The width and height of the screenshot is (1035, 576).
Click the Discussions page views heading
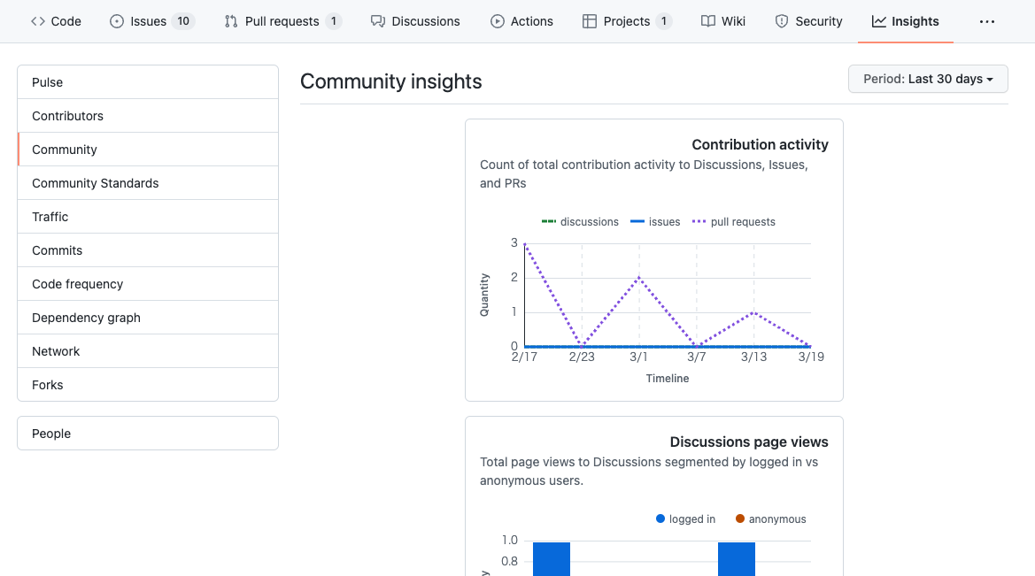click(749, 442)
